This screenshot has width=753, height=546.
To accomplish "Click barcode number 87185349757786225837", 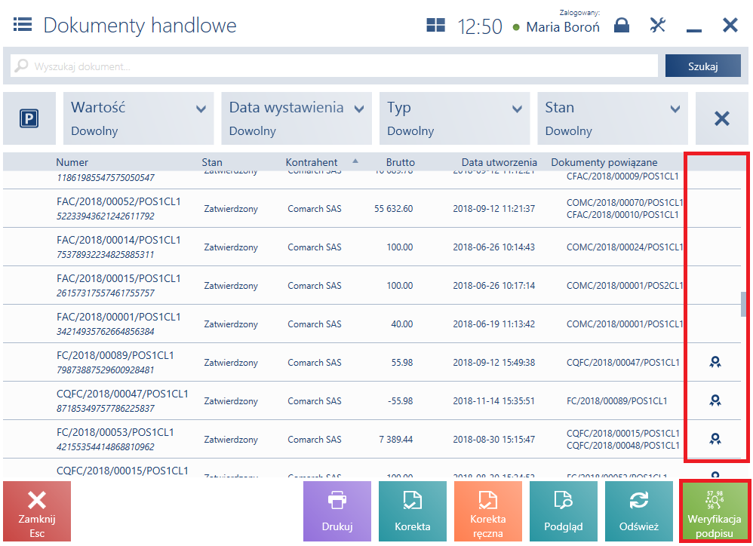I will point(105,408).
